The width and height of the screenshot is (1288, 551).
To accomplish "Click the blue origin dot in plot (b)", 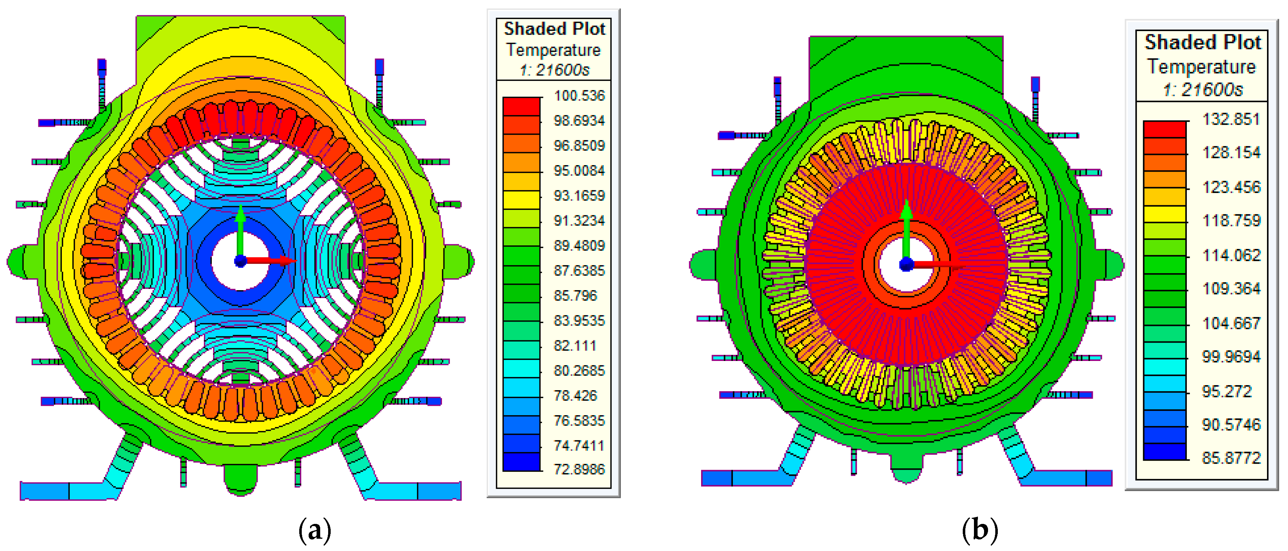I will point(906,264).
